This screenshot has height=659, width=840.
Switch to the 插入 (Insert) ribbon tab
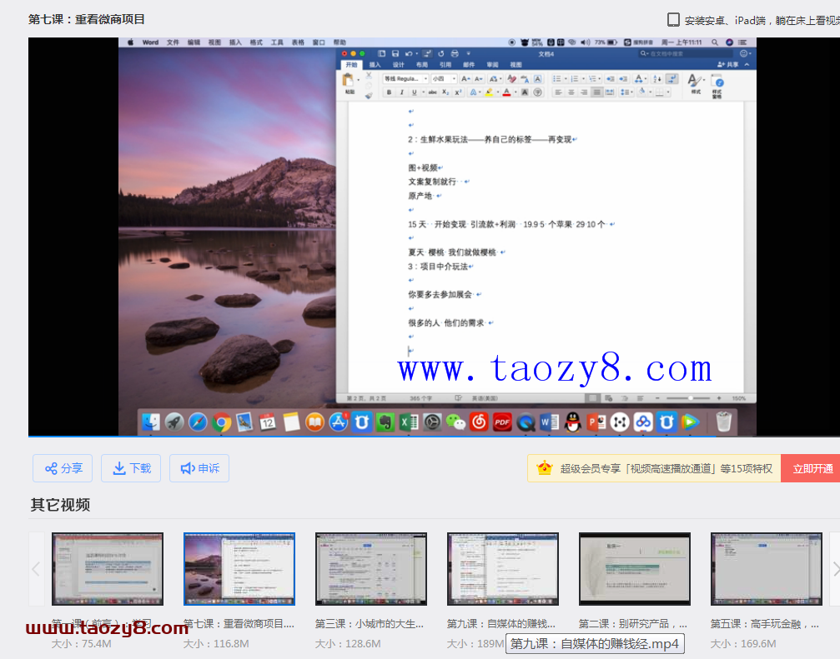point(375,64)
